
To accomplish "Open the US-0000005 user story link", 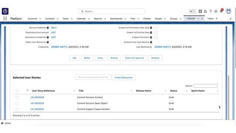I will point(37,109).
